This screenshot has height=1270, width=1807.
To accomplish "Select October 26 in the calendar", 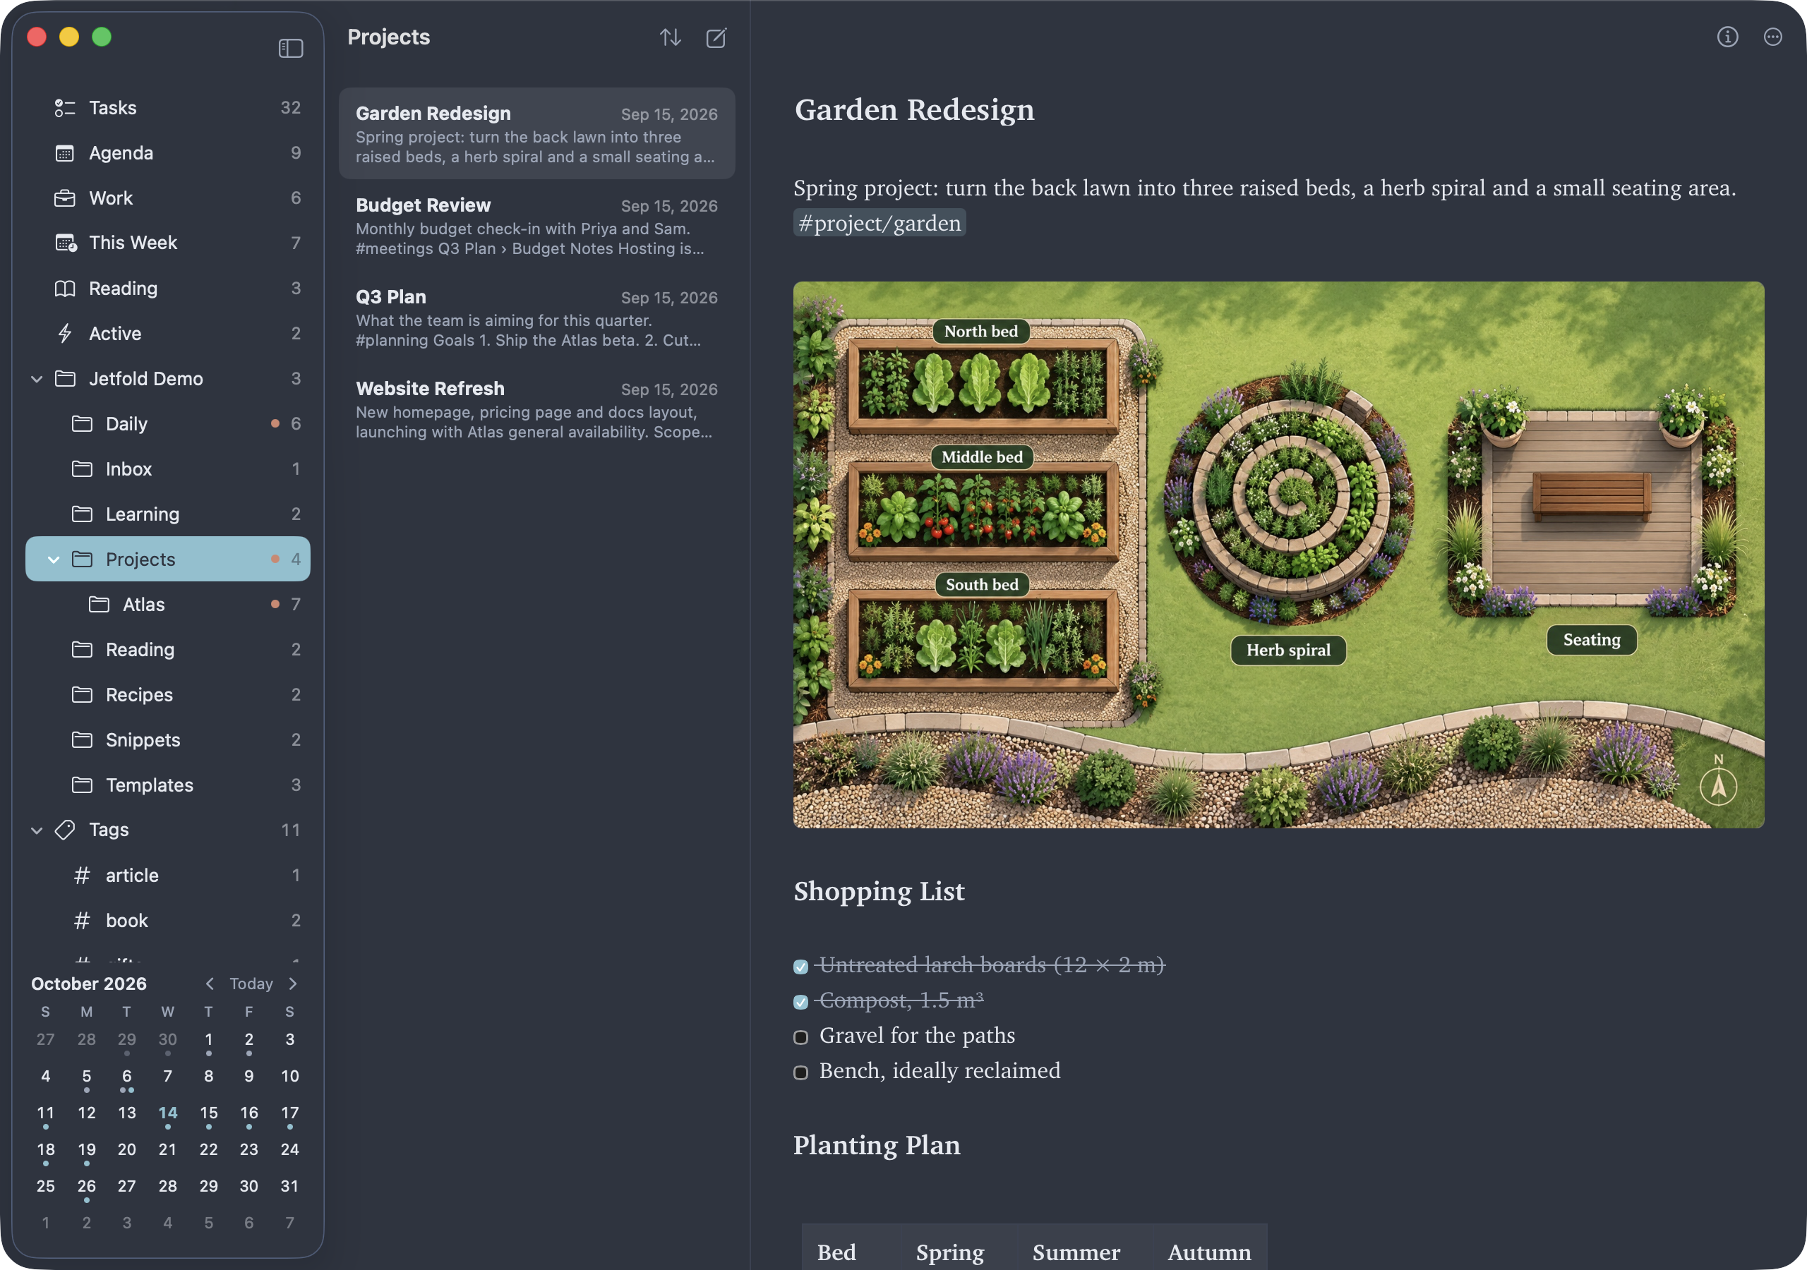I will [87, 1186].
